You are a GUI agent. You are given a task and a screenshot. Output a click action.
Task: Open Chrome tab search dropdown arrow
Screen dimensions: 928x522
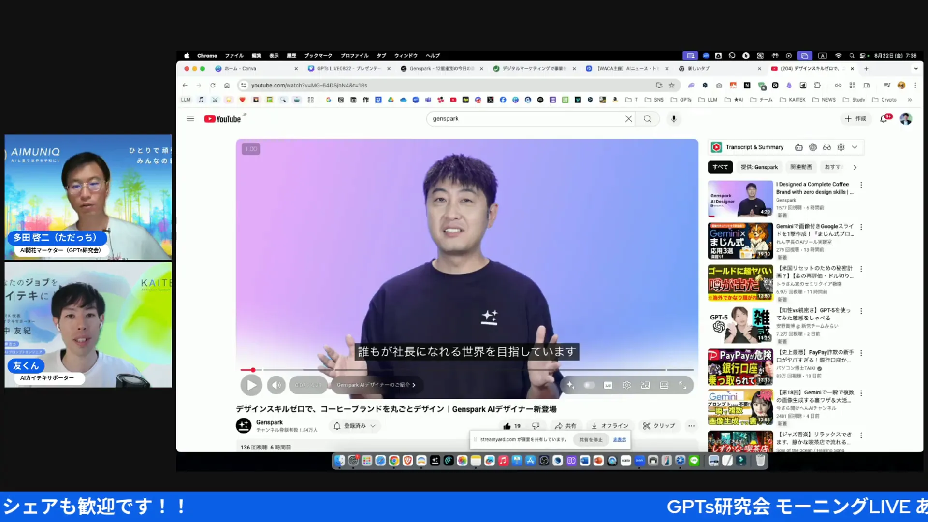(916, 69)
